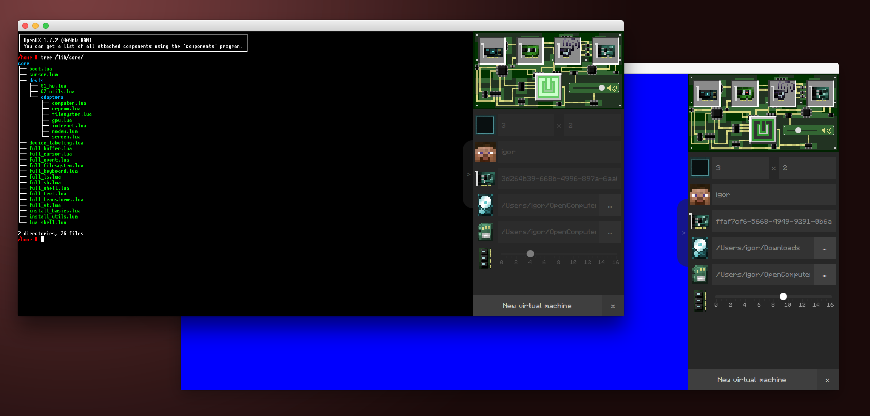The image size is (870, 416).
Task: Select the teal network card slot in the blue-screen window
Action: click(x=821, y=93)
